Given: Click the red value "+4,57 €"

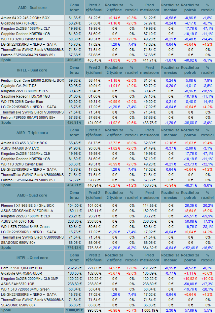Looking at the screenshot, I should click(114, 268).
